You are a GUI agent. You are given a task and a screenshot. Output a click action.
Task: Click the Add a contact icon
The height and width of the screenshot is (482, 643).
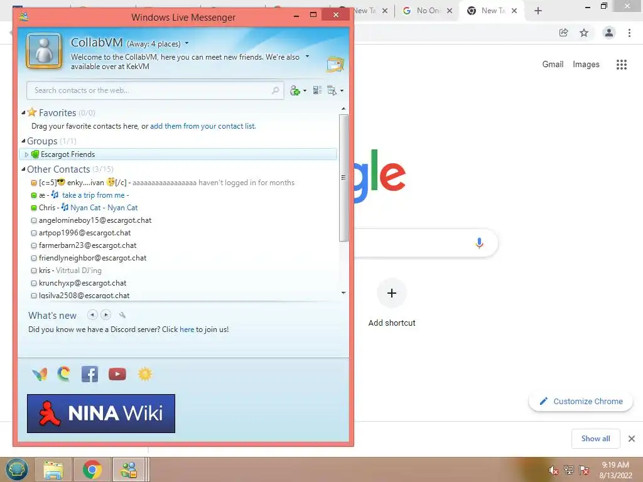point(295,90)
